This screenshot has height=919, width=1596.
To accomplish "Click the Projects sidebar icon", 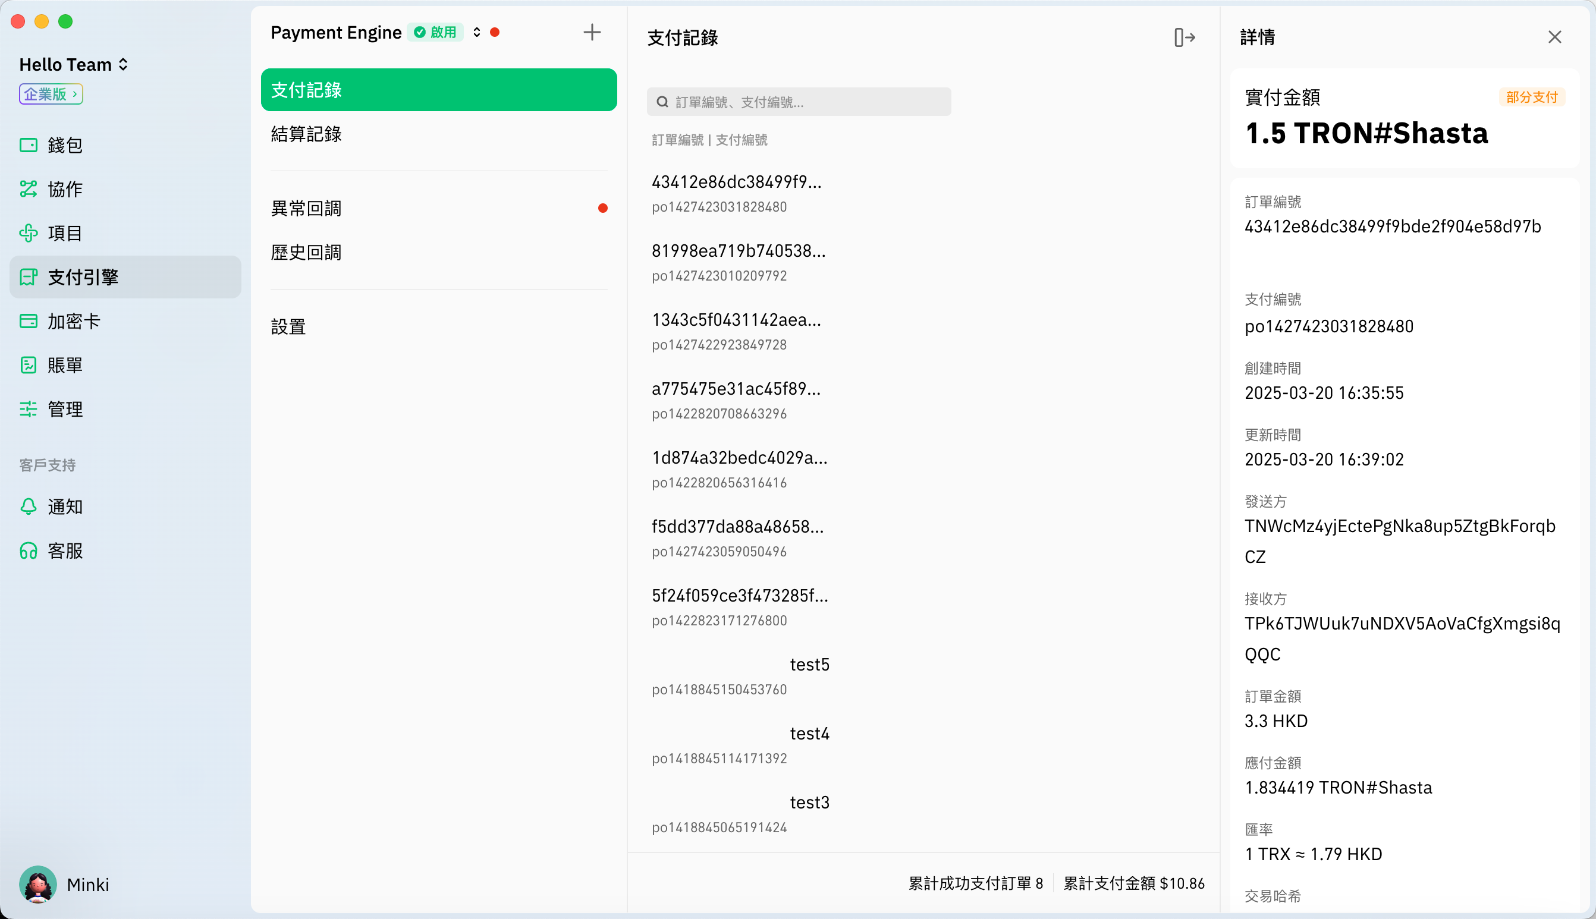I will [29, 233].
